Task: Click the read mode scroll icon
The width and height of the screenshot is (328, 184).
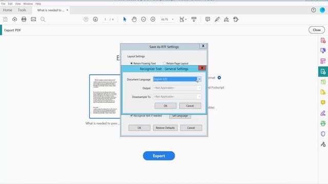Action: point(194,19)
